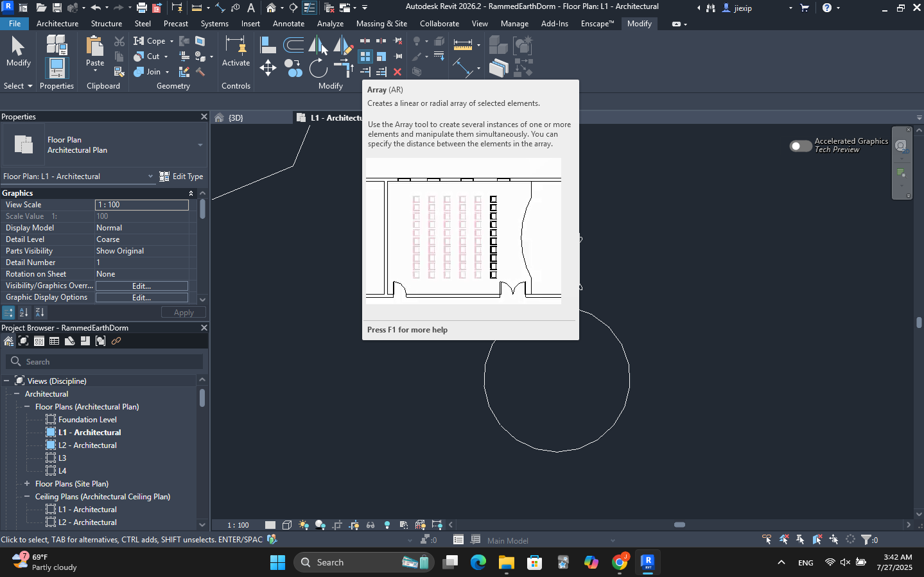Toggle Shadows in view control bar
The height and width of the screenshot is (577, 924).
click(320, 525)
